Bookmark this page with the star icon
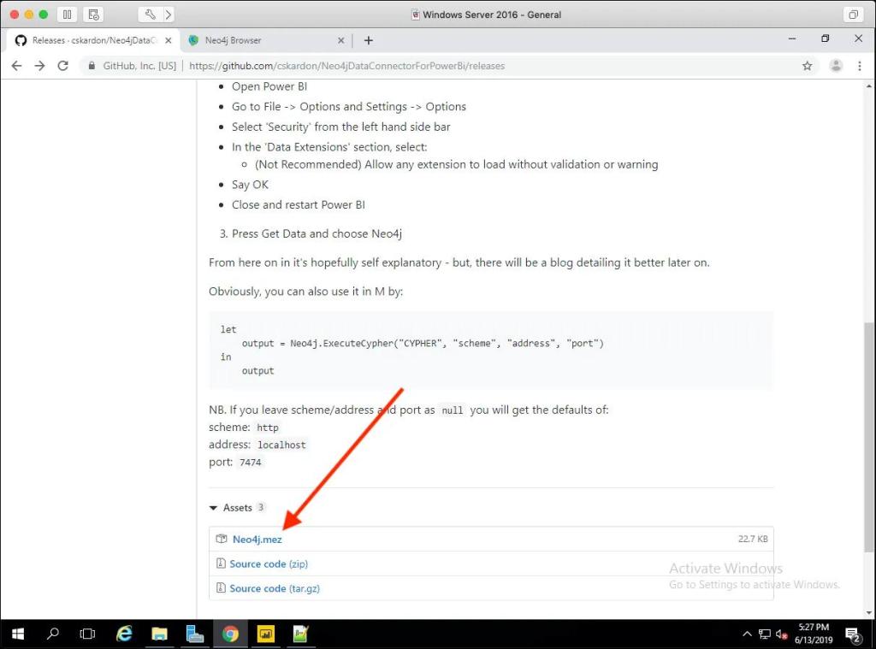The width and height of the screenshot is (876, 649). 808,66
